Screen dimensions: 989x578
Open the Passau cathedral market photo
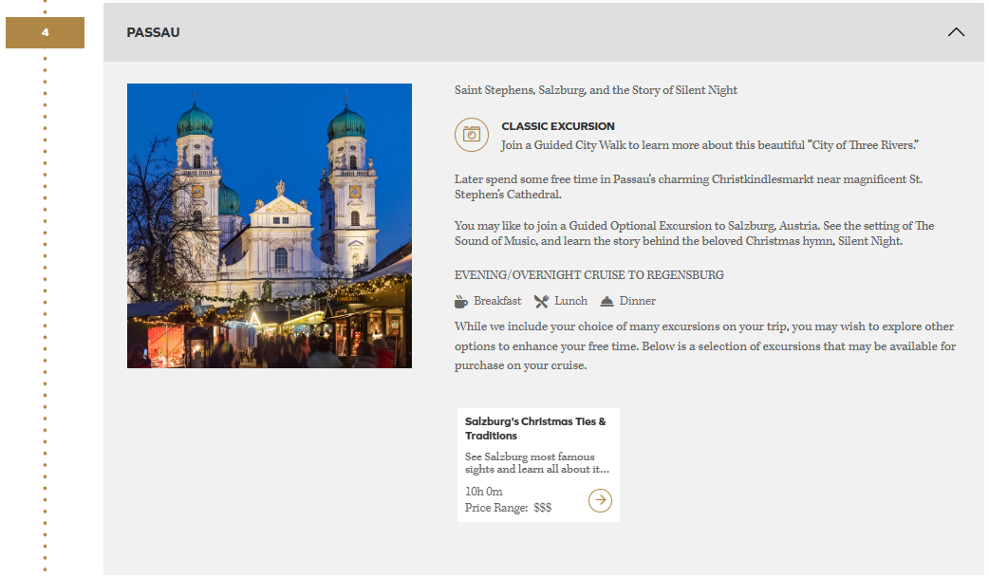click(x=270, y=226)
